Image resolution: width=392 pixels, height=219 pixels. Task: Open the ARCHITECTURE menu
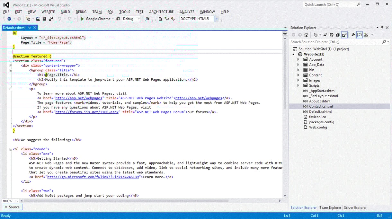tap(161, 12)
